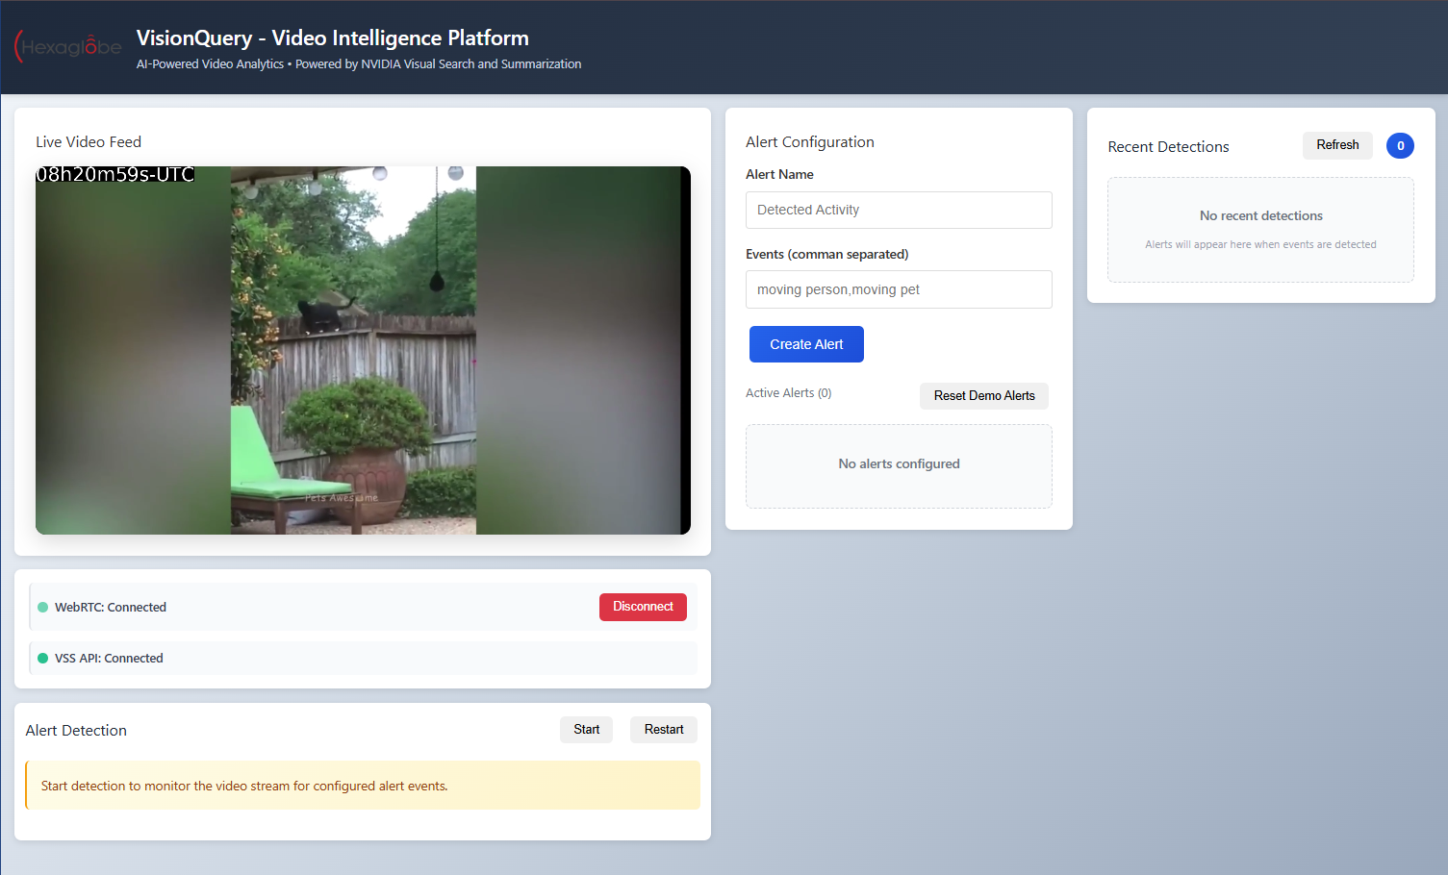Click on the live video feed
The height and width of the screenshot is (875, 1448).
coord(363,351)
